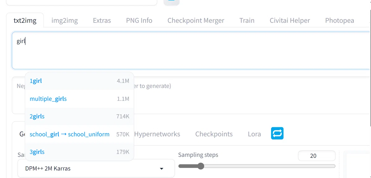371x178 pixels.
Task: Select the PNG Info tab
Action: 139,21
